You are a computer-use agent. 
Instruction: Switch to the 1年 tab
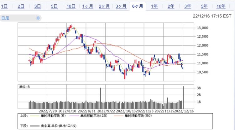pos(154,6)
